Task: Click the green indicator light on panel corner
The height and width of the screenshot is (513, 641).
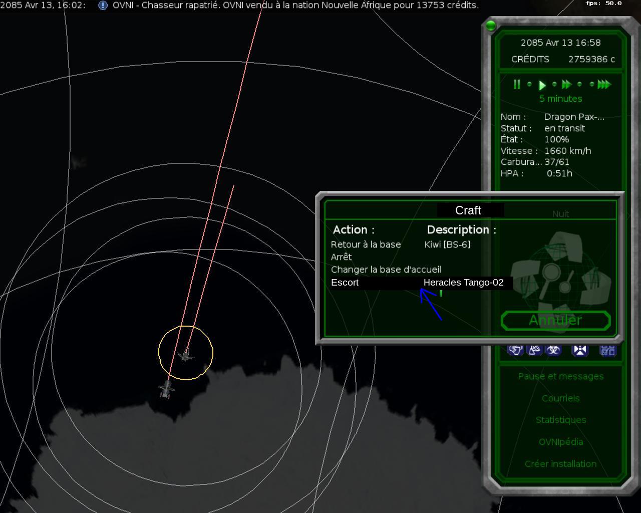Action: coord(491,26)
